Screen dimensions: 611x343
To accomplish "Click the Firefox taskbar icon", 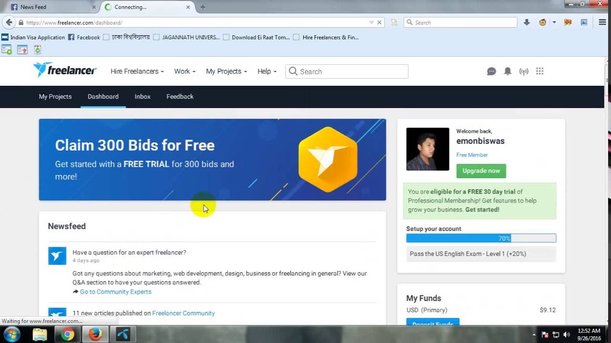I will (x=95, y=334).
